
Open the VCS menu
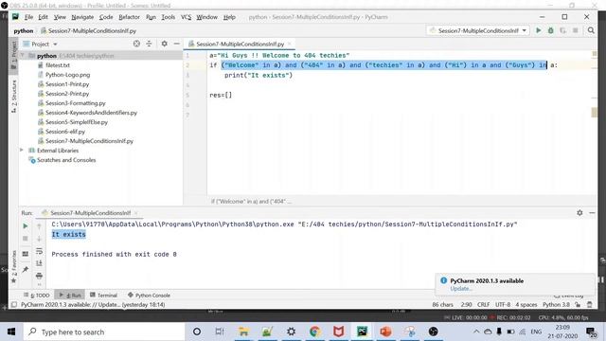pyautogui.click(x=186, y=17)
